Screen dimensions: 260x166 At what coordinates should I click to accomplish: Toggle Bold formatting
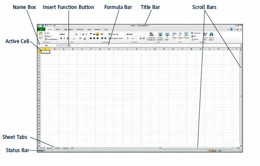pyautogui.click(x=61, y=38)
